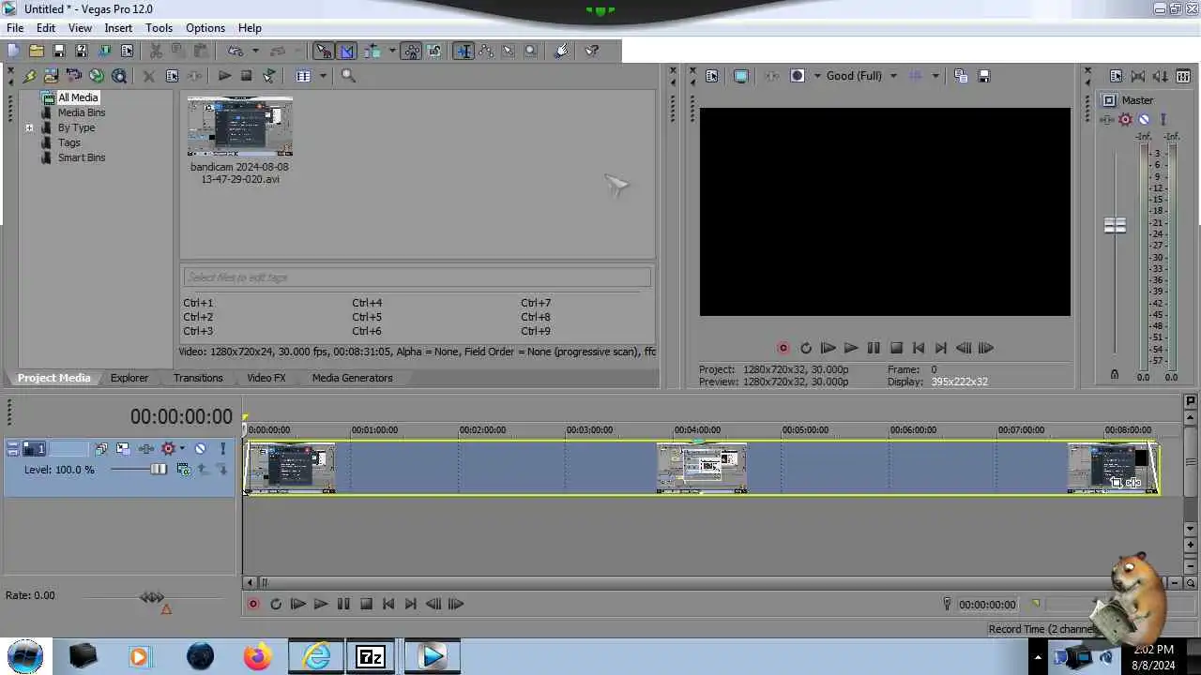Open track 1 automation settings dropdown arrow
Screen dimensions: 1201x675
coord(182,449)
